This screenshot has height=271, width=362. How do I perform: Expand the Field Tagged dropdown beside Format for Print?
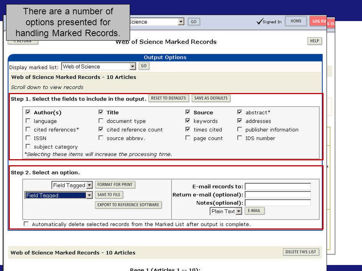[x=72, y=185]
